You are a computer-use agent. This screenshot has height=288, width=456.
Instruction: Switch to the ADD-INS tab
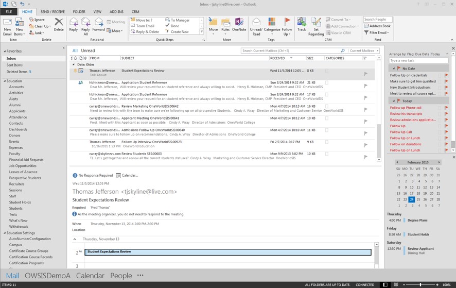(x=116, y=12)
